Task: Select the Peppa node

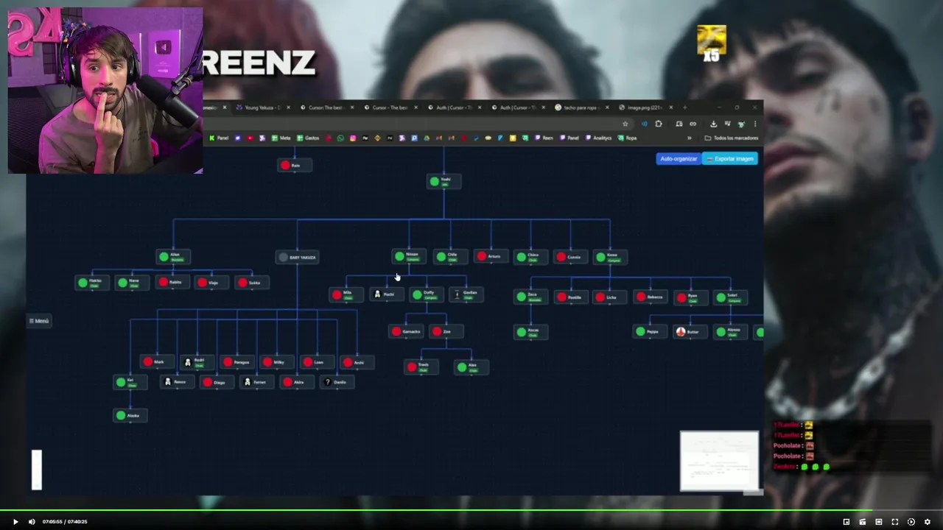Action: (x=651, y=332)
